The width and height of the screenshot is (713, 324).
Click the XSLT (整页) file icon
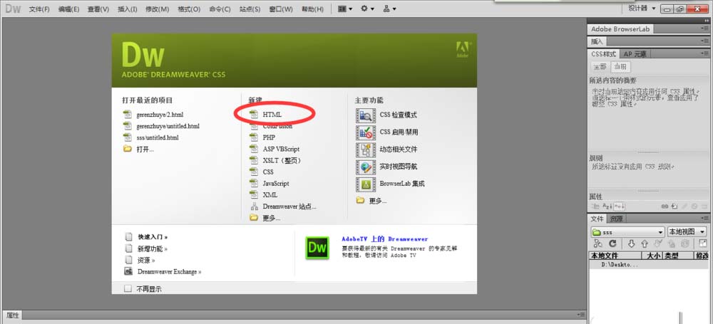point(255,160)
